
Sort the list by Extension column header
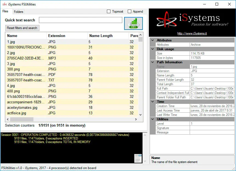tap(57, 36)
